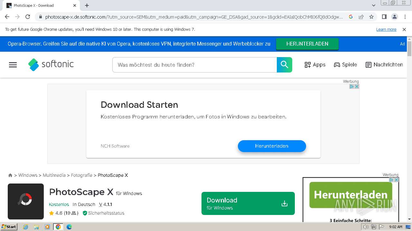This screenshot has width=412, height=231.
Task: Open the tab search dropdown arrow
Action: pos(374,5)
